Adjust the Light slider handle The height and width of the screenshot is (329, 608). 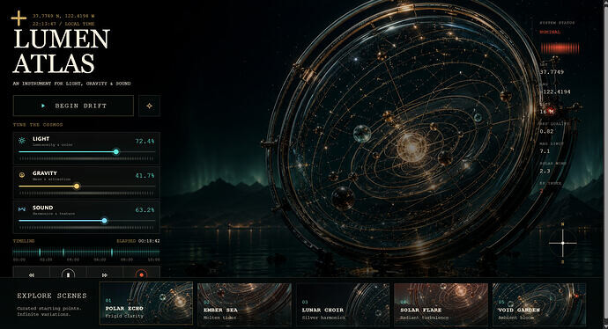116,151
